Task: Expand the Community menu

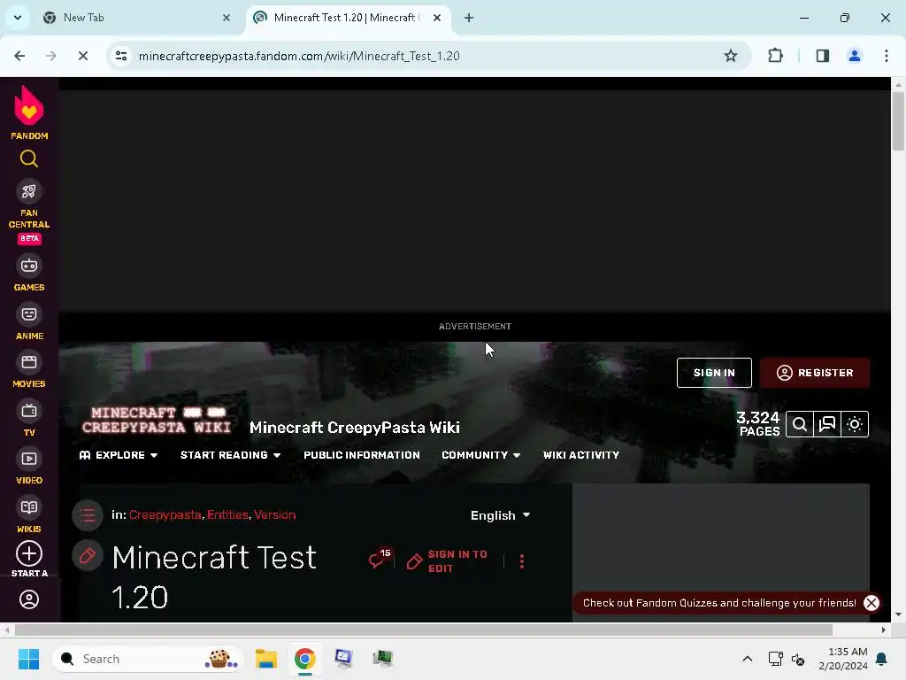Action: tap(481, 455)
